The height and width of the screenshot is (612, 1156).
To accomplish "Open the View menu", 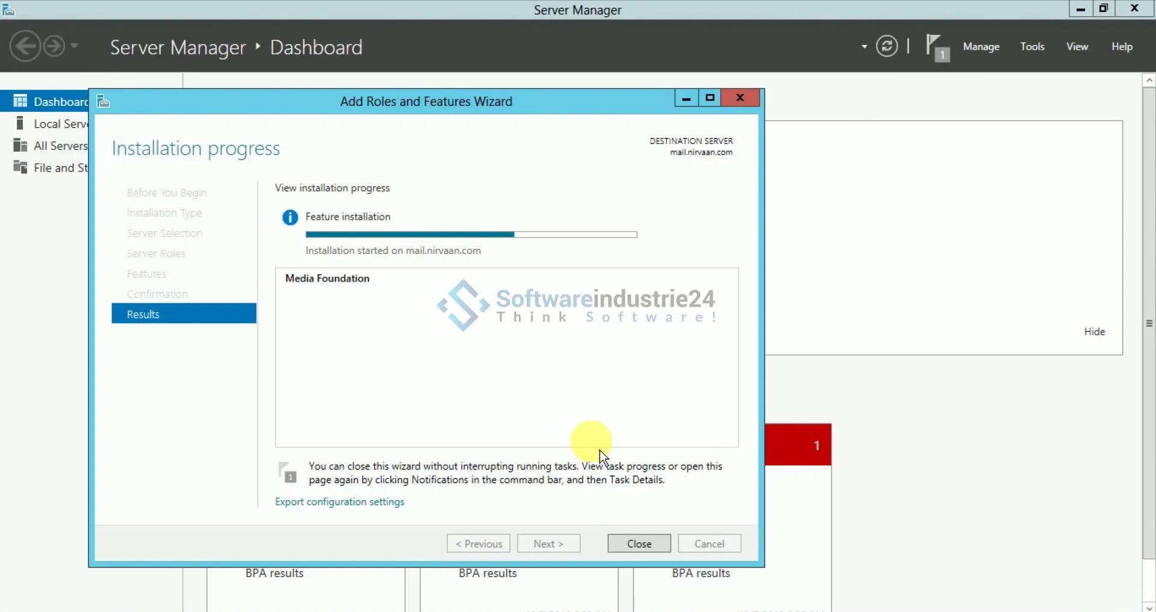I will click(1077, 46).
